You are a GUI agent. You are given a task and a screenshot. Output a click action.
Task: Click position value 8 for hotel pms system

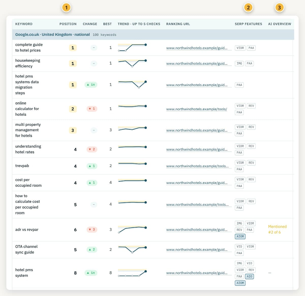pyautogui.click(x=75, y=273)
